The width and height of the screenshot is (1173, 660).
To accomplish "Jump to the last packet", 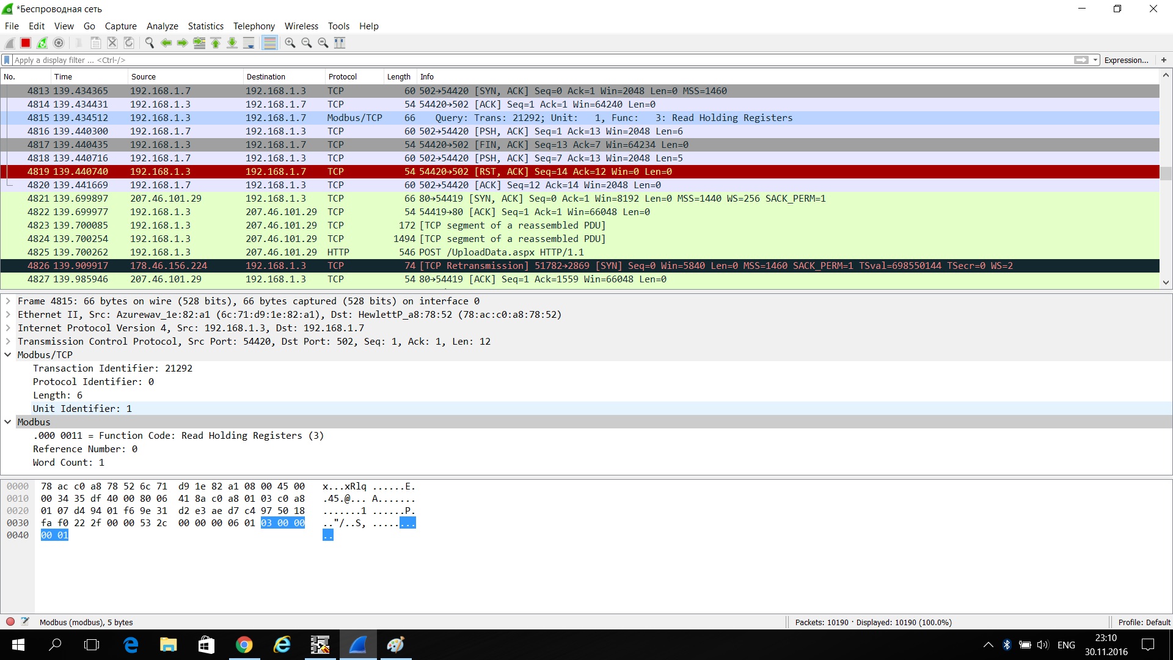I will (x=232, y=43).
